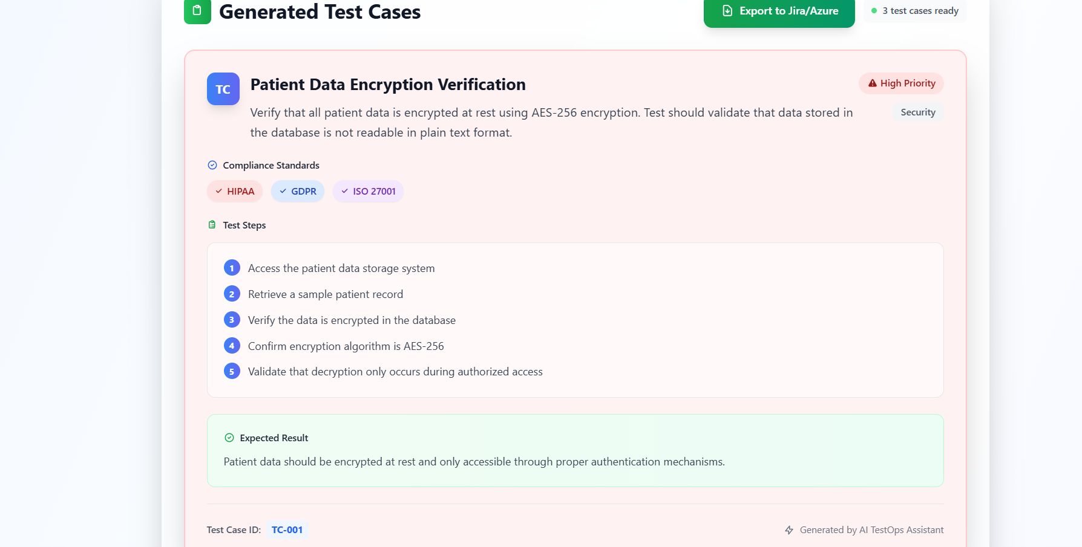This screenshot has height=547, width=1082.
Task: Click the Compliance Standards check-circle icon
Action: [212, 165]
